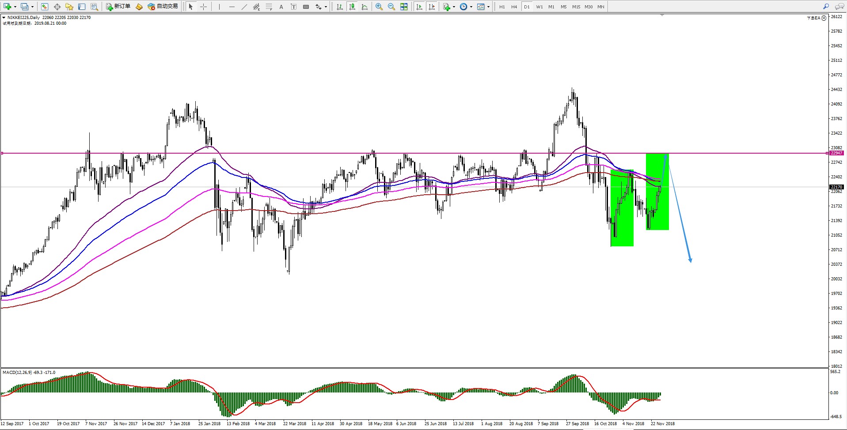
Task: Open the MetaEditor yellow book icon
Action: point(139,7)
